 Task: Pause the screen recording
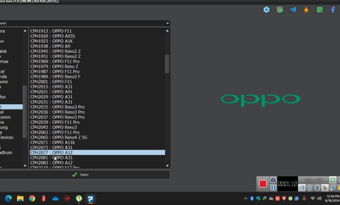coord(273,188)
